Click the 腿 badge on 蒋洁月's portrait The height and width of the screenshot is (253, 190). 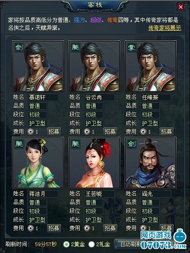19,144
